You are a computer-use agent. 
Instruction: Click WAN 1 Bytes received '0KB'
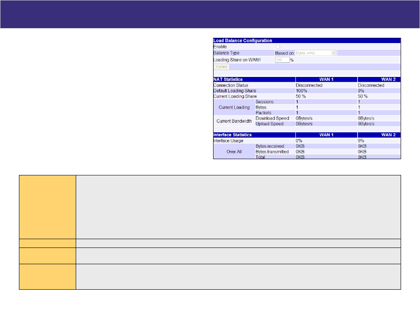pos(300,146)
